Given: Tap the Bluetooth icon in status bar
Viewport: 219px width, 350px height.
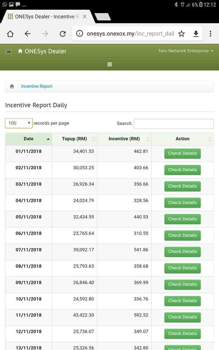Looking at the screenshot, I should point(176,4).
